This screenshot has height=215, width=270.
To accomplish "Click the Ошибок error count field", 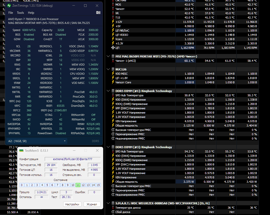I will tap(94, 192).
